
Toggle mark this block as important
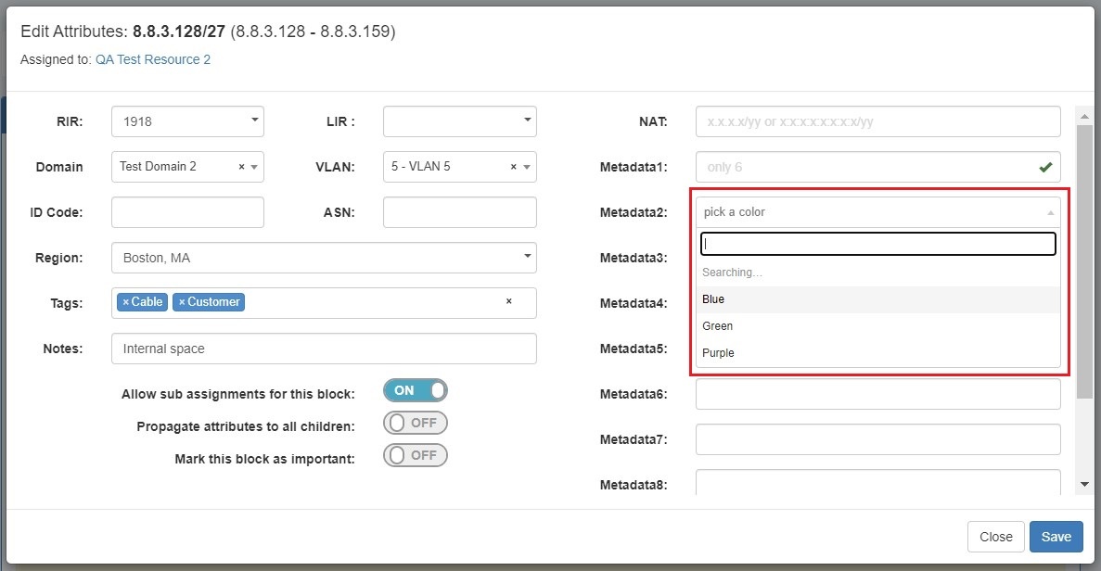click(415, 455)
